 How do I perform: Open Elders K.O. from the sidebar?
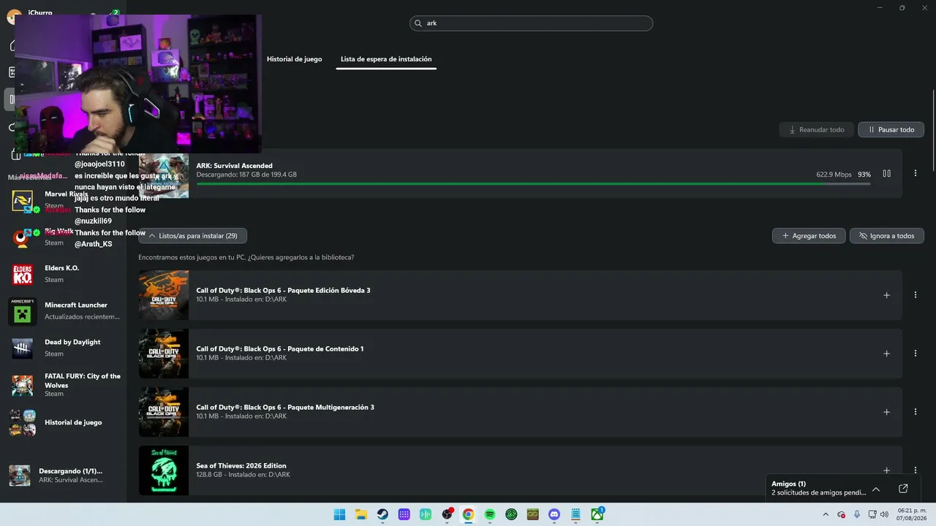[64, 274]
